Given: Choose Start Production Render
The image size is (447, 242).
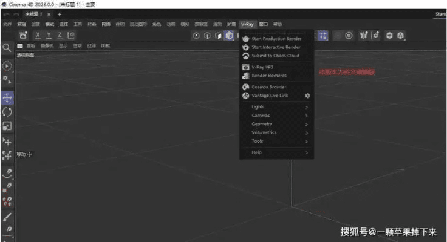Looking at the screenshot, I should (276, 39).
